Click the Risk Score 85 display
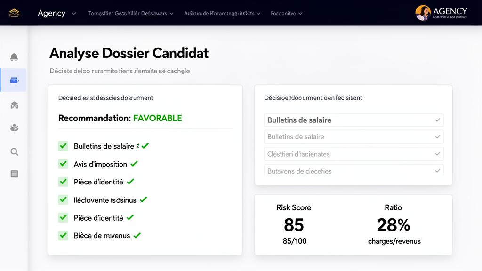Screen dimensions: 482x271 tap(294, 226)
